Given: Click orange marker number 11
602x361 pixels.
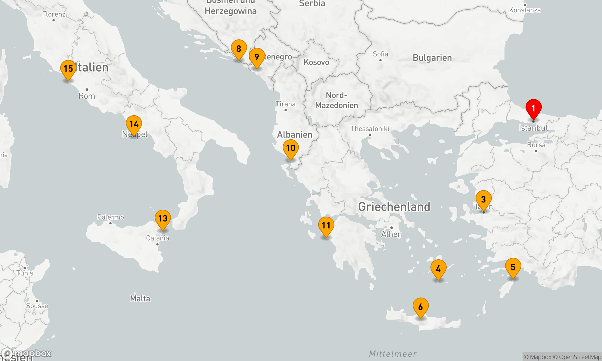Looking at the screenshot, I should click(x=326, y=226).
